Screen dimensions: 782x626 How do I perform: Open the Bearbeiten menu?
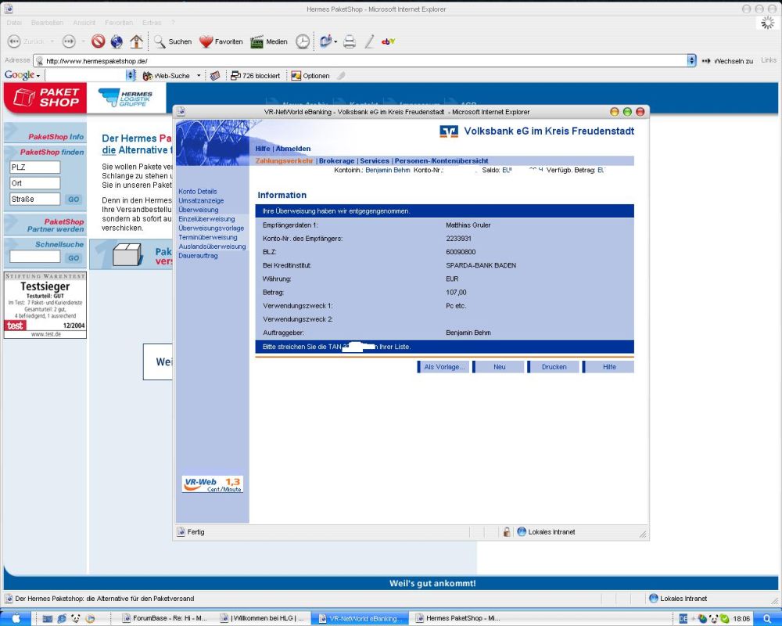(x=47, y=23)
